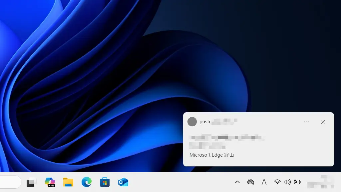Open the notification's three-dot options menu
The width and height of the screenshot is (341, 192).
[x=306, y=122]
